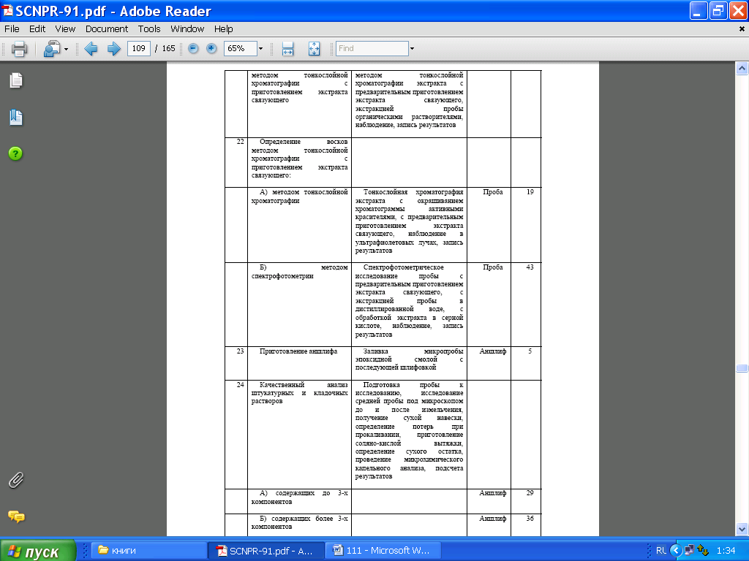This screenshot has width=749, height=561.
Task: Switch to SCNPR-91.pdf taskbar button
Action: pyautogui.click(x=267, y=551)
